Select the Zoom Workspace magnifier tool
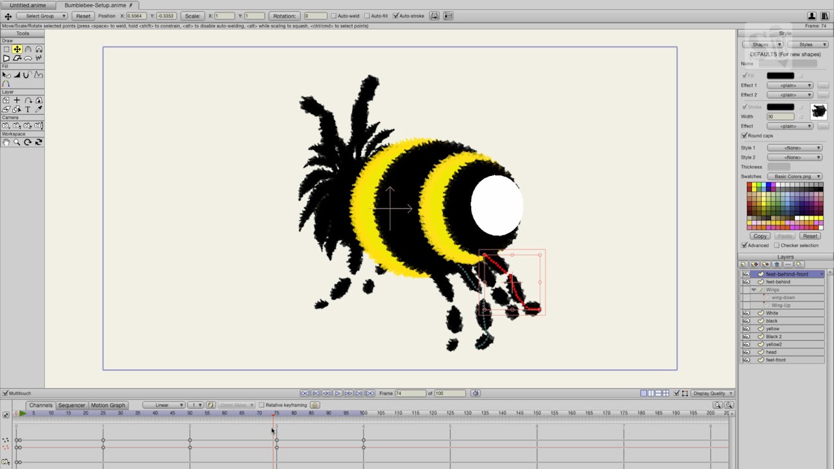 click(17, 142)
